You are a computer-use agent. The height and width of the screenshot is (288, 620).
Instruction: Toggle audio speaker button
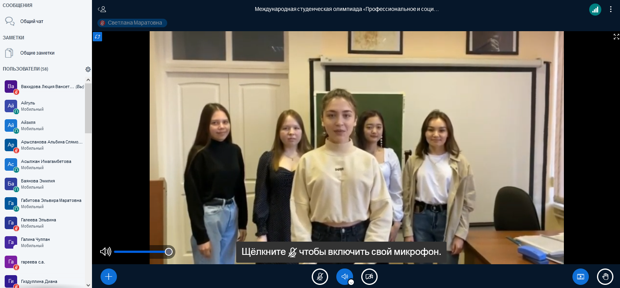tap(344, 277)
